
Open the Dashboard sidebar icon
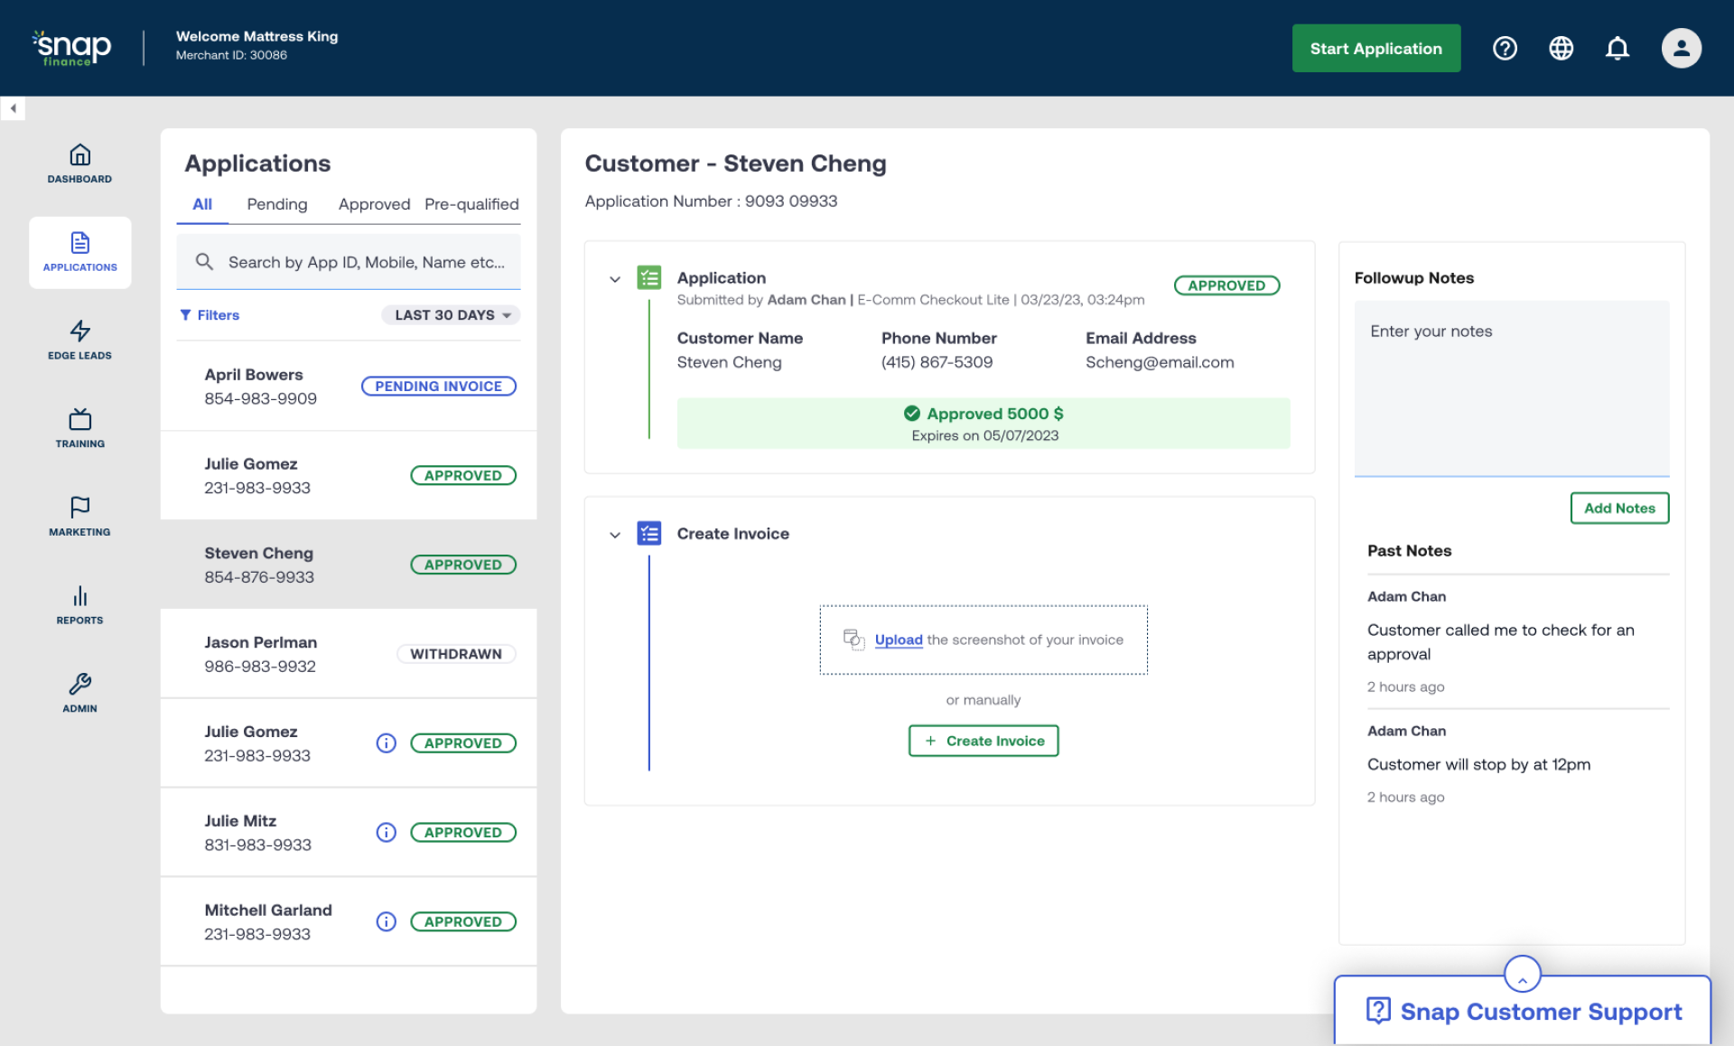click(x=79, y=155)
